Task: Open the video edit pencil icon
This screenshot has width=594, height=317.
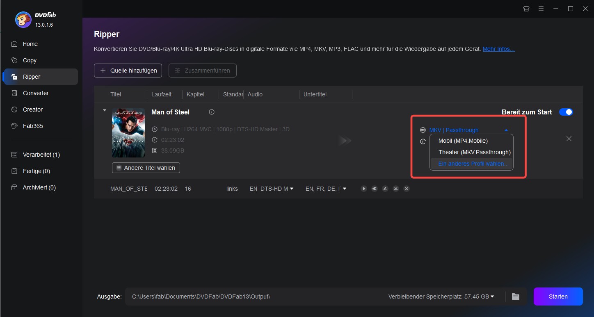Action: [x=385, y=189]
